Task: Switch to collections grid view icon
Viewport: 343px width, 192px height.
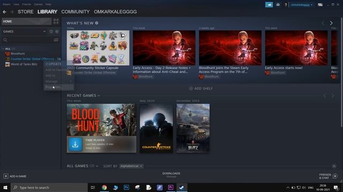Action: [56, 21]
